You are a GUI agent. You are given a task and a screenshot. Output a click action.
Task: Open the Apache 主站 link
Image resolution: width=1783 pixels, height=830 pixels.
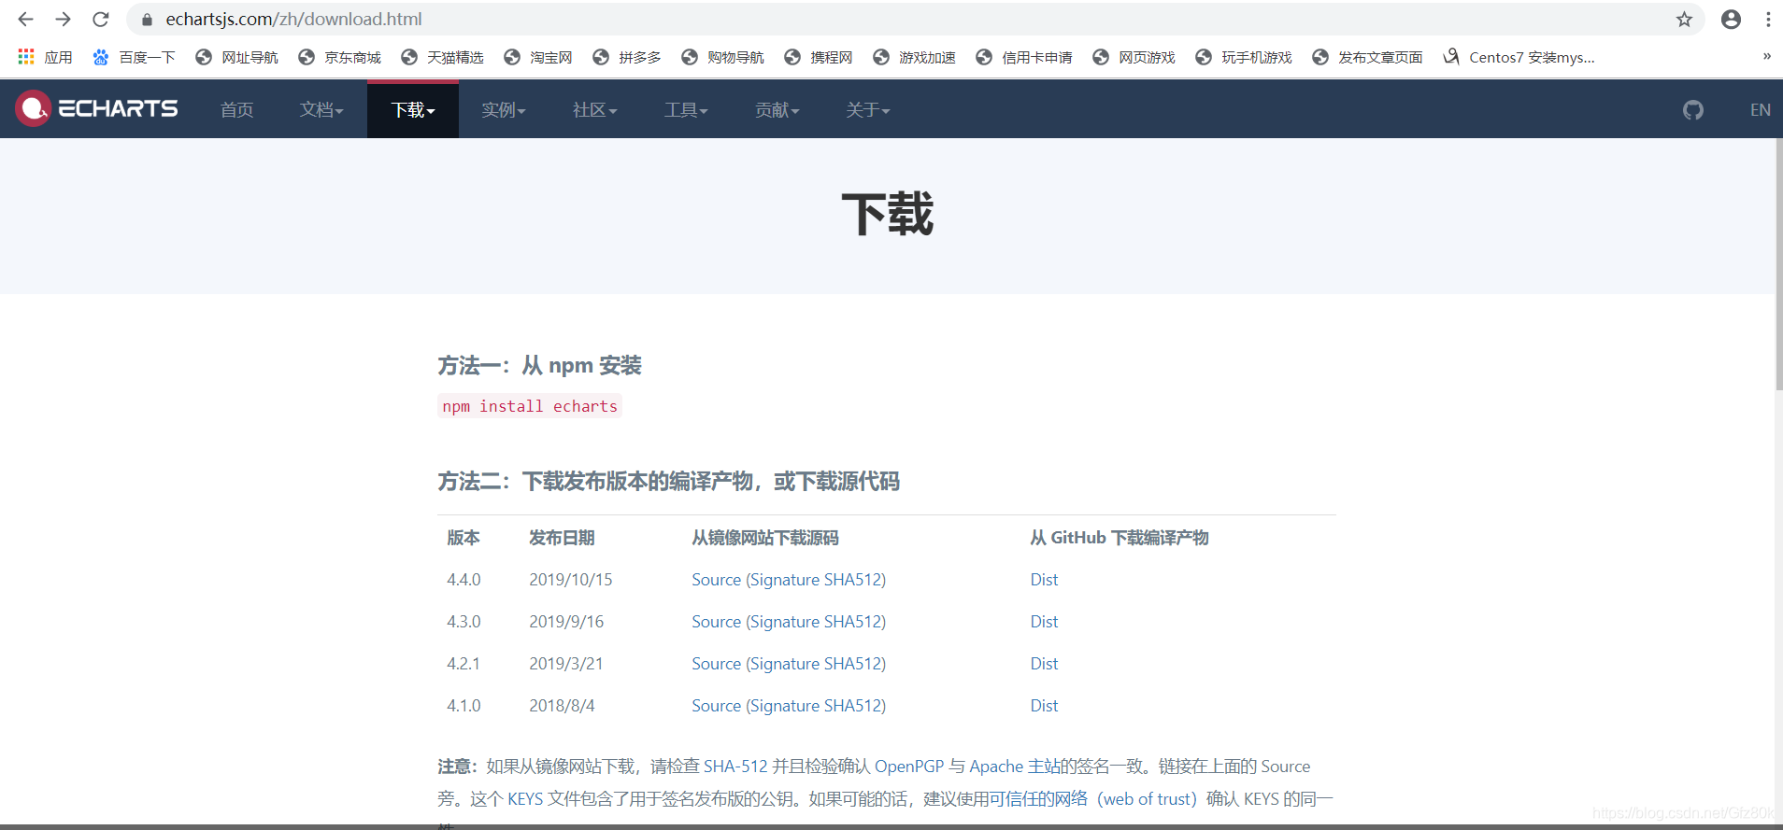(1014, 767)
